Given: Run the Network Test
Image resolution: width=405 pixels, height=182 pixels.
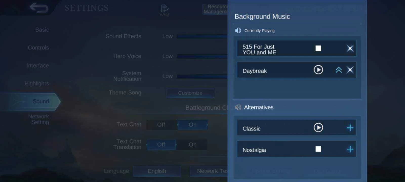Looking at the screenshot, I should pyautogui.click(x=209, y=171).
